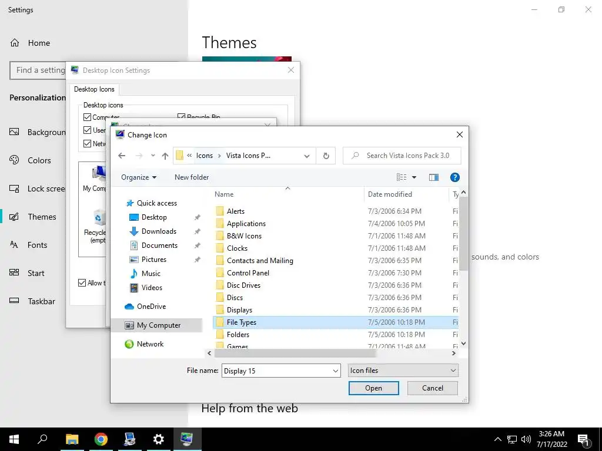The image size is (602, 451).
Task: Select Music in navigation pane
Action: (x=151, y=274)
